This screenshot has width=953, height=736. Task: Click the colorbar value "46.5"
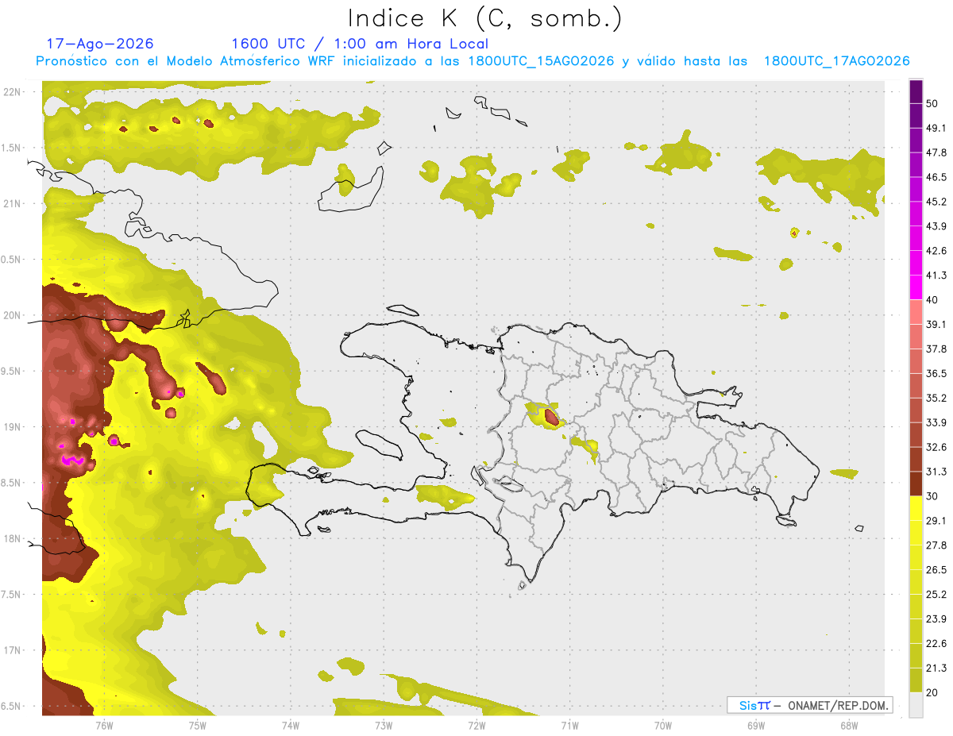936,177
